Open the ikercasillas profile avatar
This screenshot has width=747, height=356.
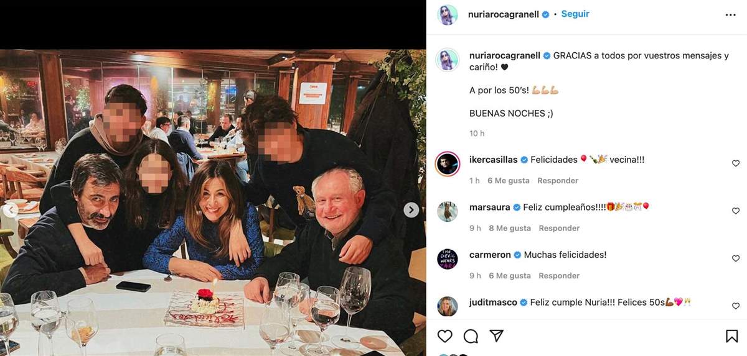(448, 164)
